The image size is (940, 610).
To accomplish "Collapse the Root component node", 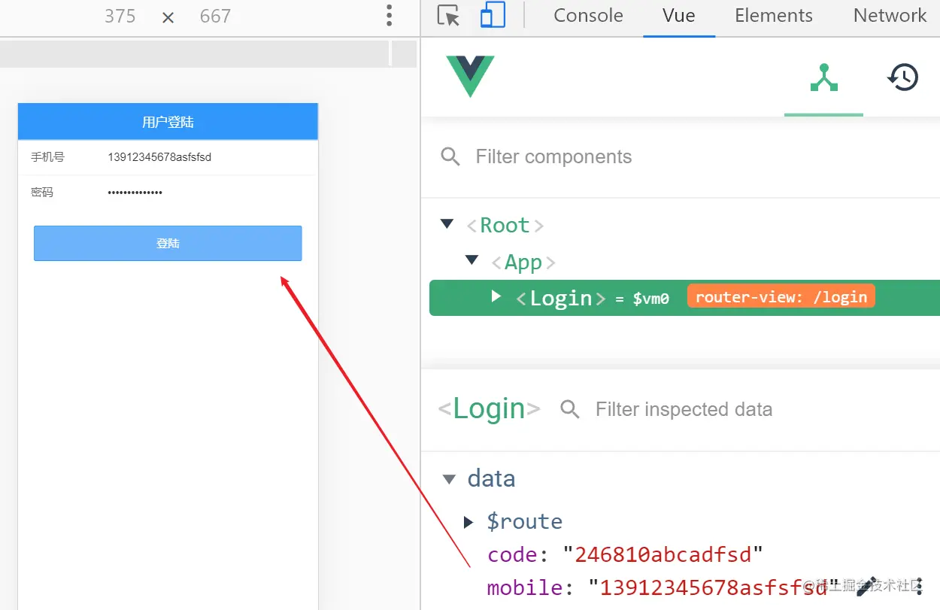I will [x=447, y=224].
